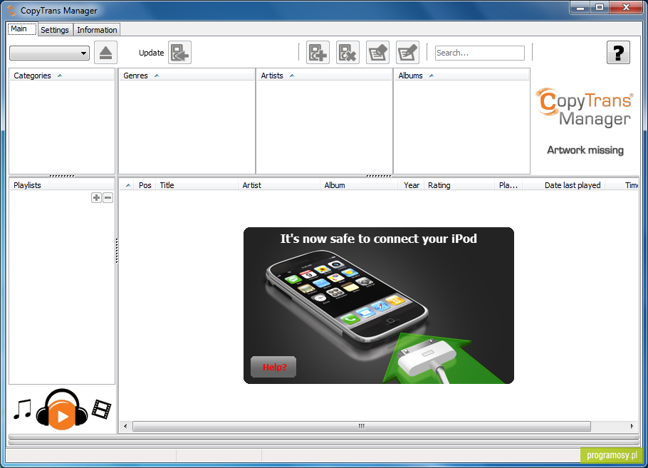
Task: Select the music note icon
Action: click(x=22, y=410)
